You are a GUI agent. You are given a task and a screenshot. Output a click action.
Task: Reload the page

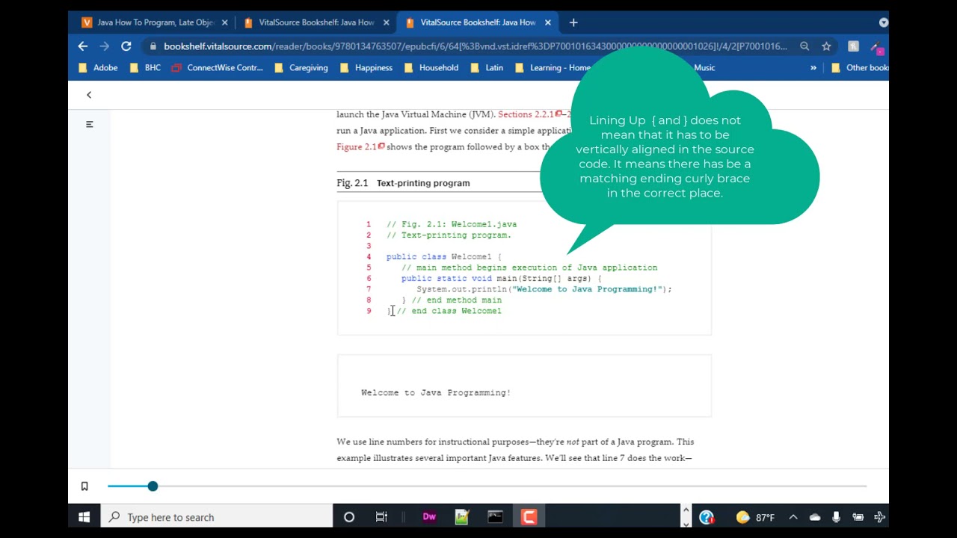(x=126, y=46)
